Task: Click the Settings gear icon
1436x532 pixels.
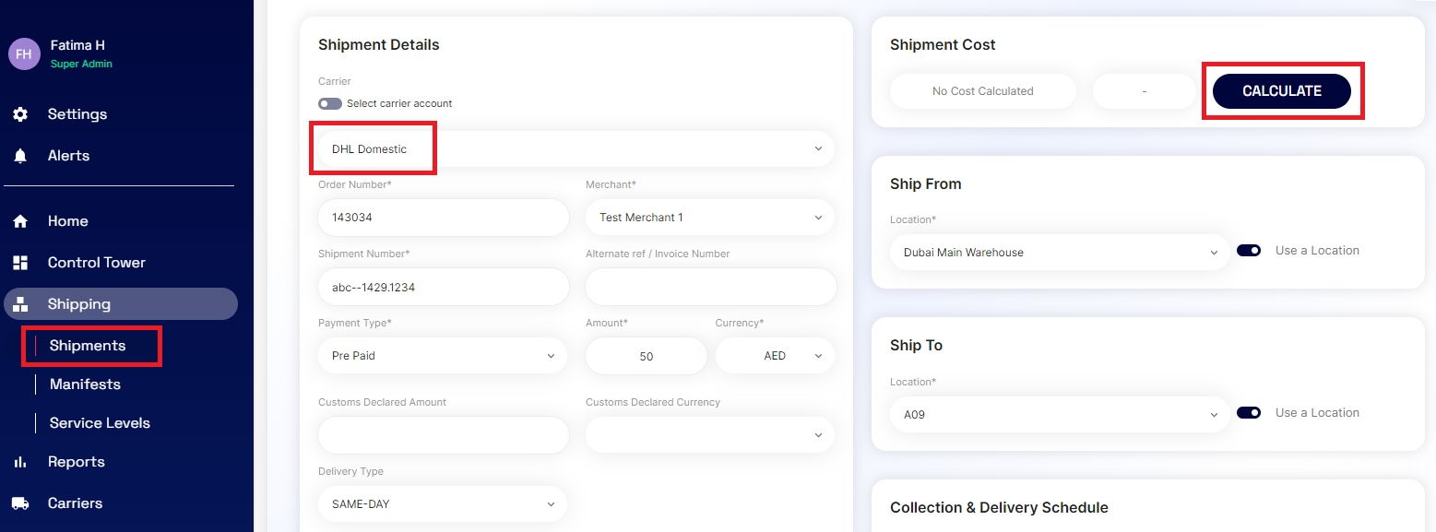Action: pos(20,114)
